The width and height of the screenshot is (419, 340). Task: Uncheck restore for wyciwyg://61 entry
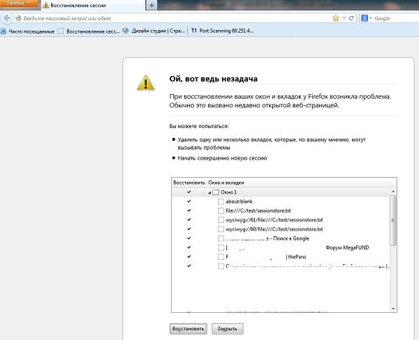click(x=189, y=219)
